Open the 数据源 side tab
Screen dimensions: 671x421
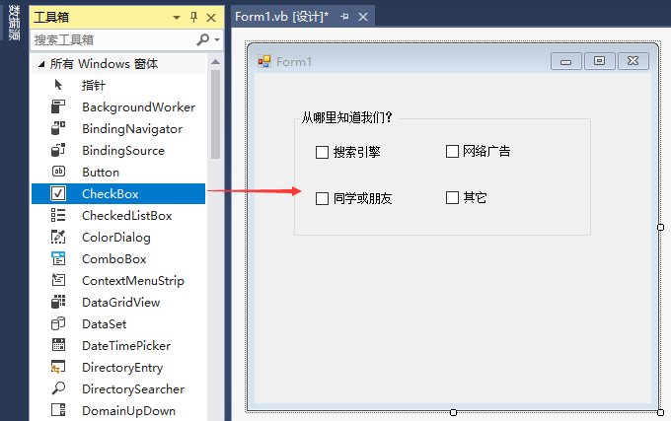pyautogui.click(x=14, y=23)
